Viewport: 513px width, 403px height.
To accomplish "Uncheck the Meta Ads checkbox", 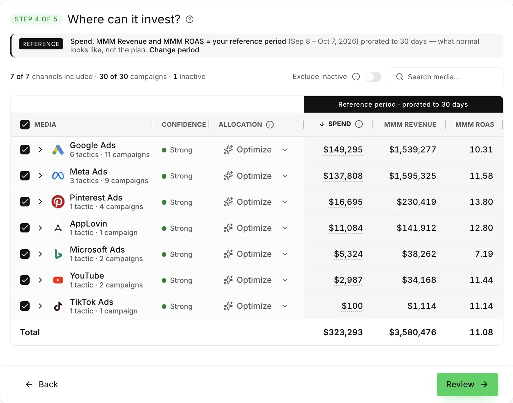I will click(x=25, y=176).
